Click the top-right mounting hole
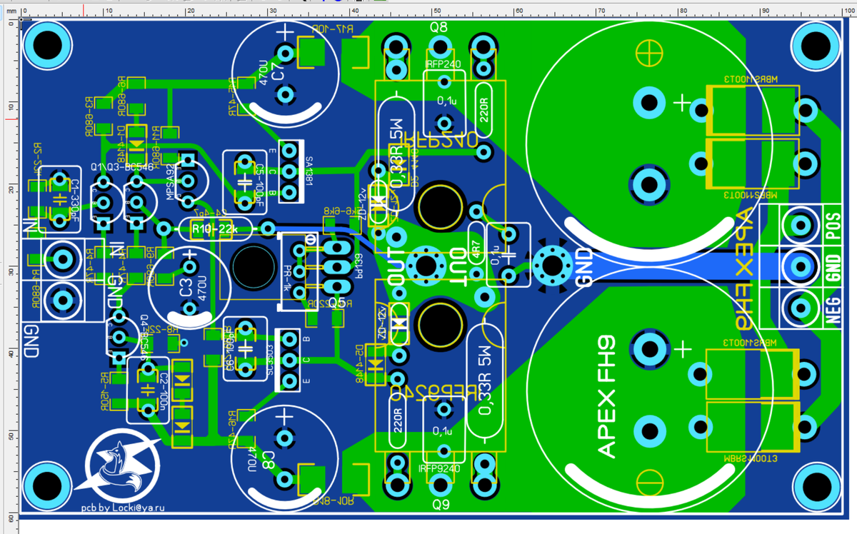This screenshot has height=534, width=857. tap(816, 46)
